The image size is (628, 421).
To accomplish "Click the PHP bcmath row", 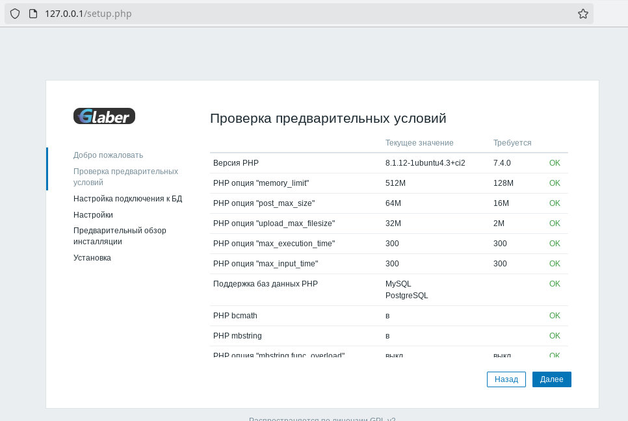I will [x=235, y=316].
